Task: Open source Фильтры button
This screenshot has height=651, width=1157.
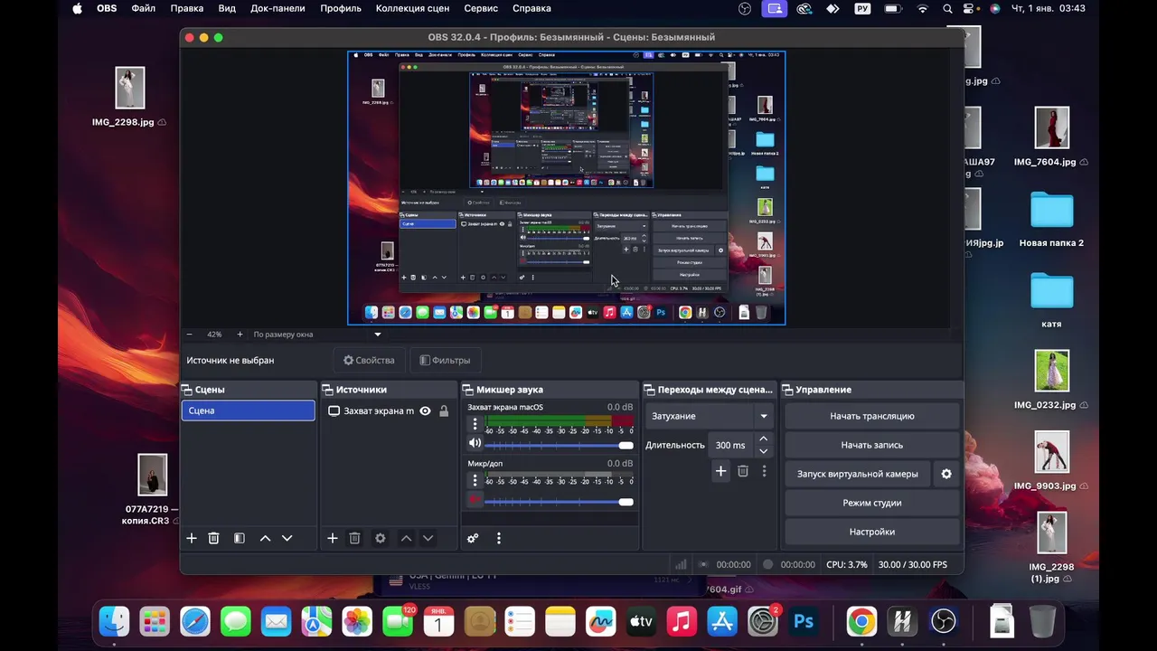Action: (445, 360)
